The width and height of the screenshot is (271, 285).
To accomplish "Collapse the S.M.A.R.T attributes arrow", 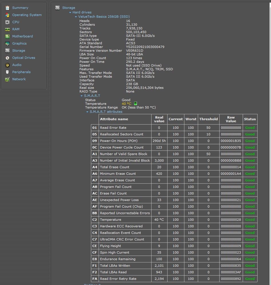I will coord(87,112).
